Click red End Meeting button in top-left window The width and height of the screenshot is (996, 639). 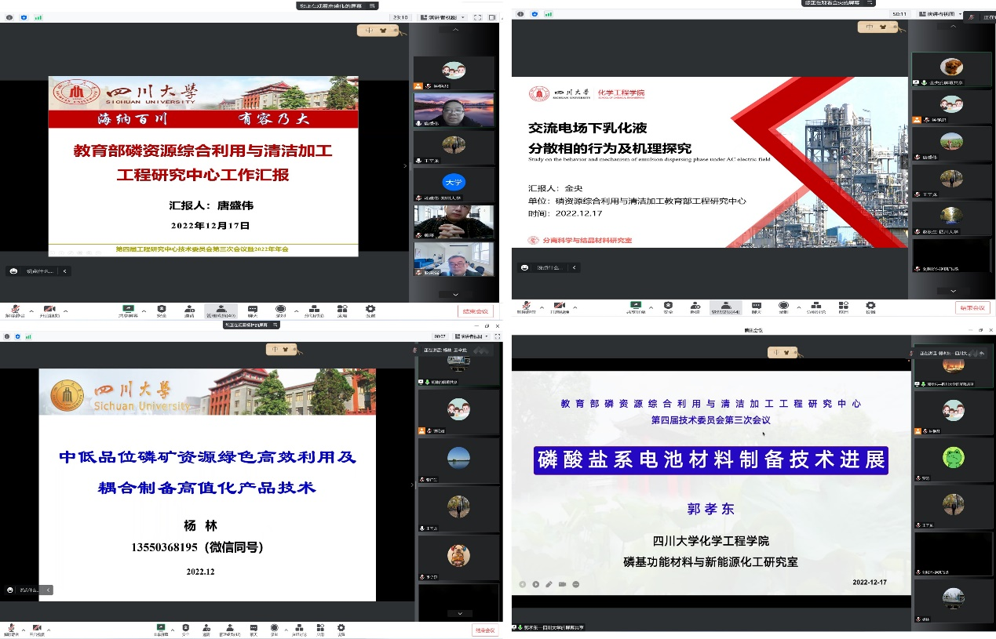476,311
